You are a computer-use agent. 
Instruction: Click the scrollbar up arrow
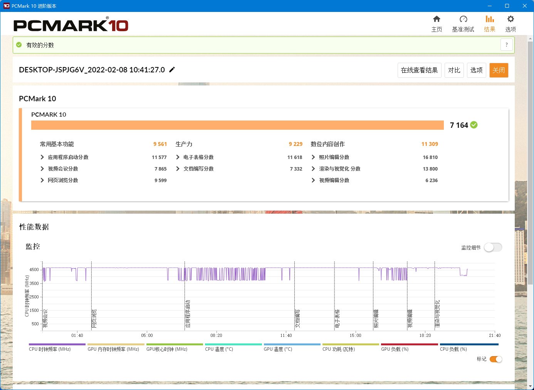(x=531, y=38)
